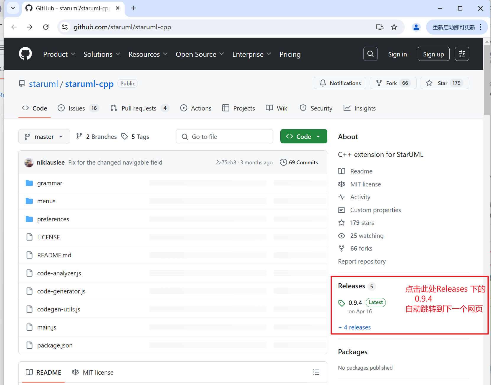491x385 pixels.
Task: Click the staruml owner link
Action: pyautogui.click(x=43, y=84)
